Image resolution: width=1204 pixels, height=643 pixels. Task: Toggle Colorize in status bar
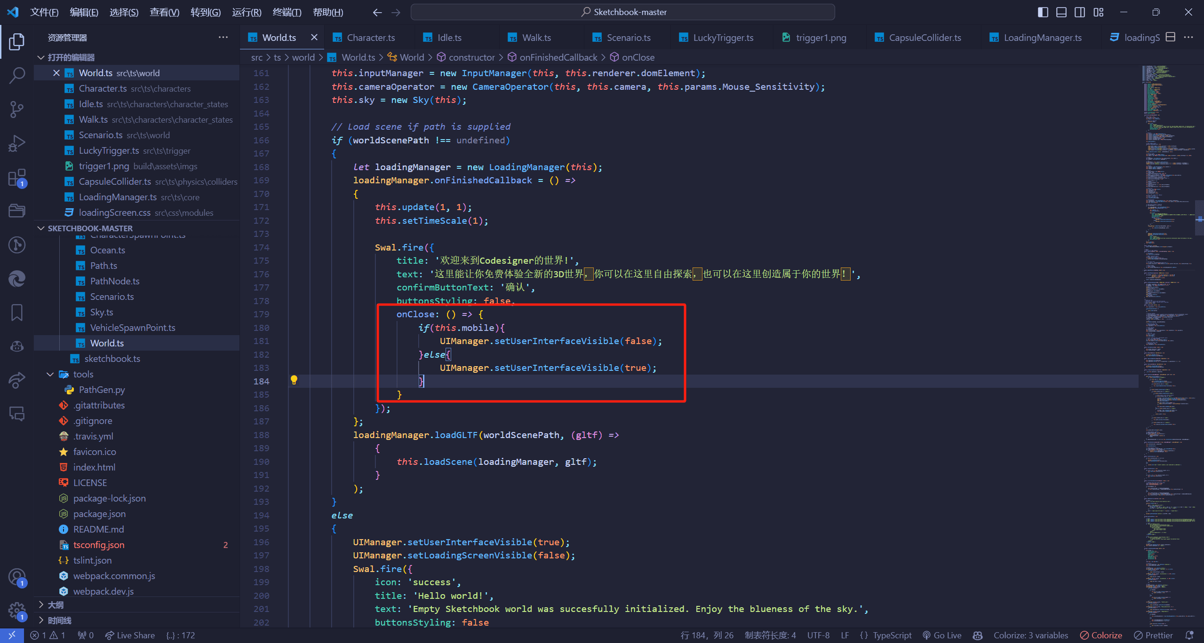1101,635
